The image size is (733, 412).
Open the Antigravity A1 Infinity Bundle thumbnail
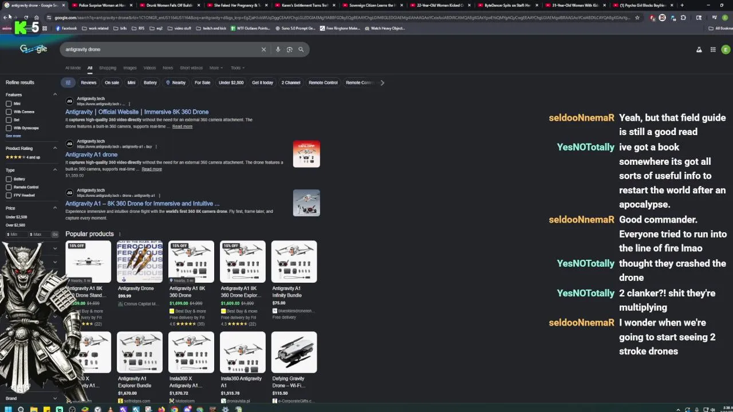coord(294,262)
